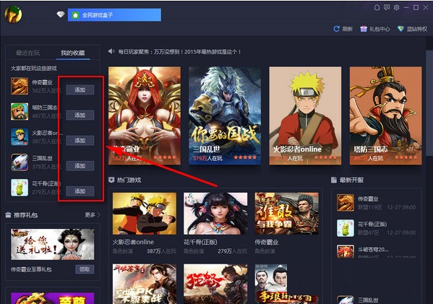Click 火影忍者 icon in favorites list
Screen dimensions: 433x304
[20, 136]
